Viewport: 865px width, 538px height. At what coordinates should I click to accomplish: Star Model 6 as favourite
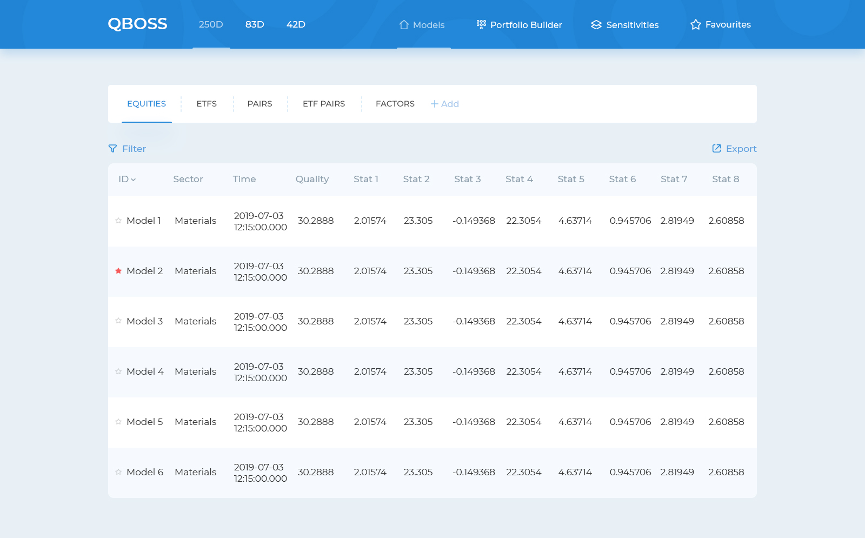pyautogui.click(x=118, y=472)
